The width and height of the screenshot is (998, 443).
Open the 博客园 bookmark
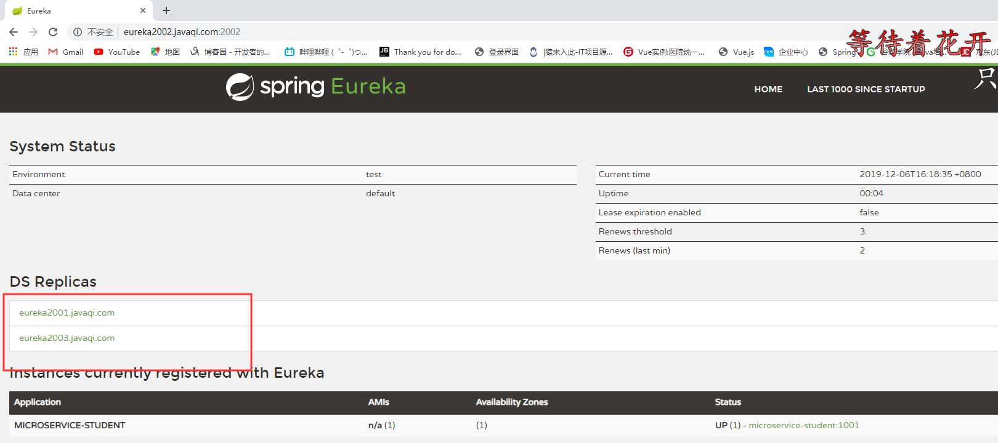click(x=230, y=52)
